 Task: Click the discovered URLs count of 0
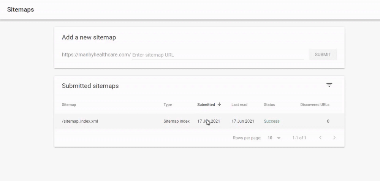[328, 121]
